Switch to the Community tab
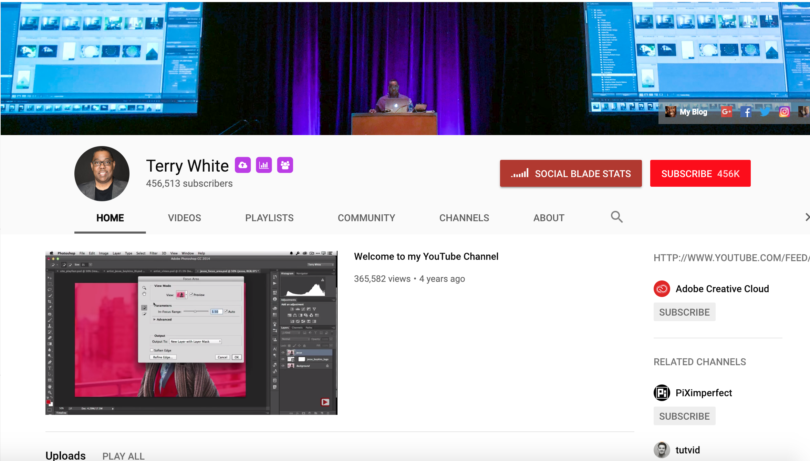Image resolution: width=810 pixels, height=461 pixels. (x=366, y=218)
